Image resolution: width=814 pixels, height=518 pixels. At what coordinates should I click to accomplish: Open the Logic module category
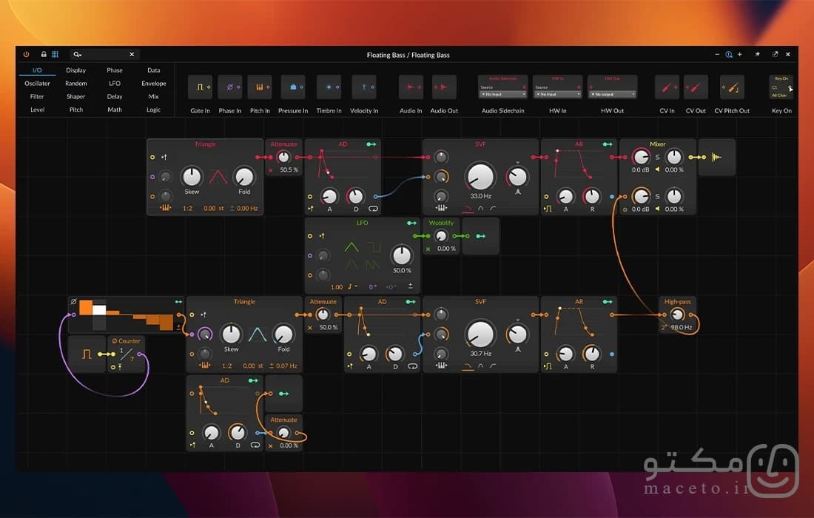point(154,110)
